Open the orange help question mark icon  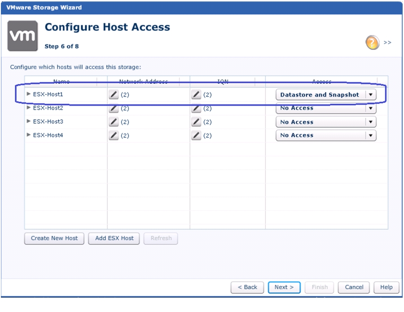(372, 42)
